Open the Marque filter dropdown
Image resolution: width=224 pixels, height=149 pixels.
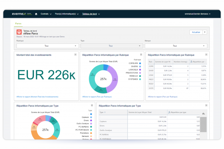[176, 46]
